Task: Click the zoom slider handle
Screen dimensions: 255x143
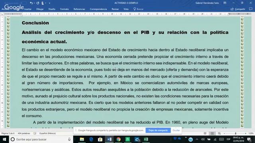Action: [235, 133]
